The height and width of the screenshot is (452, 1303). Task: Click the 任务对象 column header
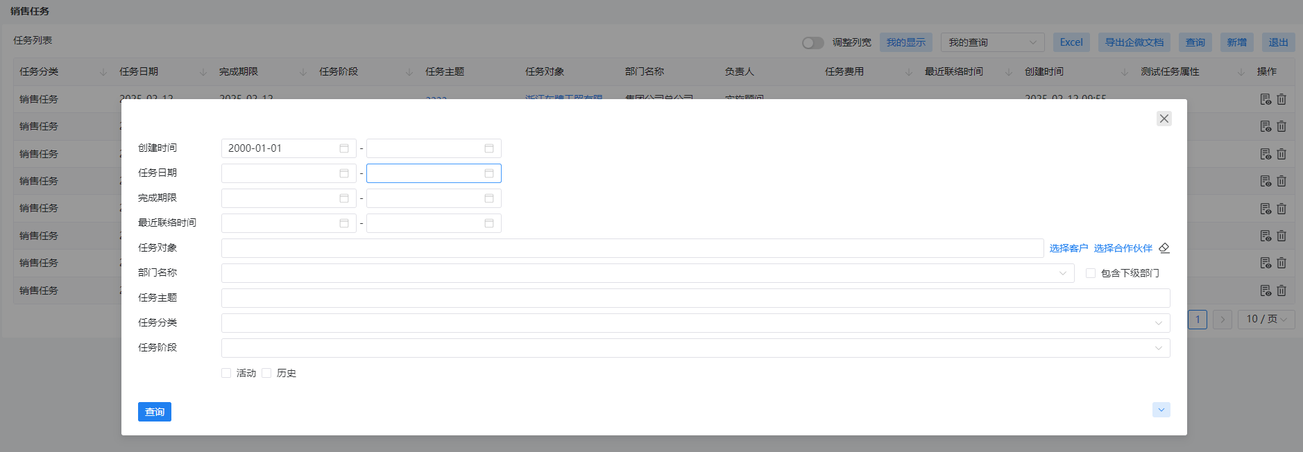pyautogui.click(x=545, y=72)
